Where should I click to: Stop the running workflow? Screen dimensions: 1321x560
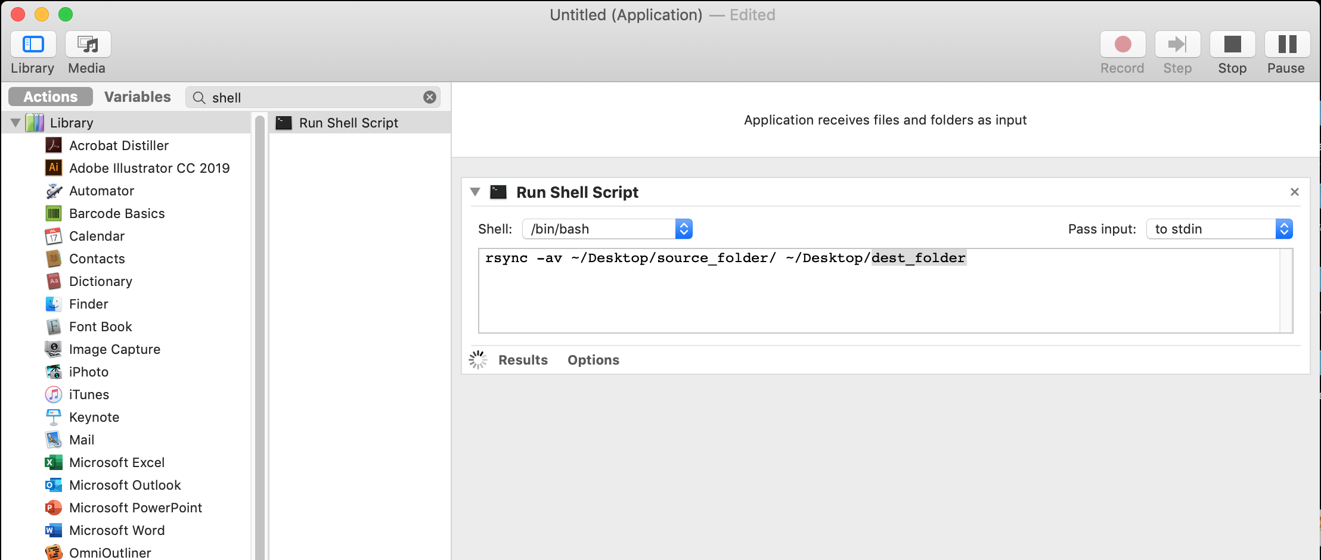[1232, 44]
